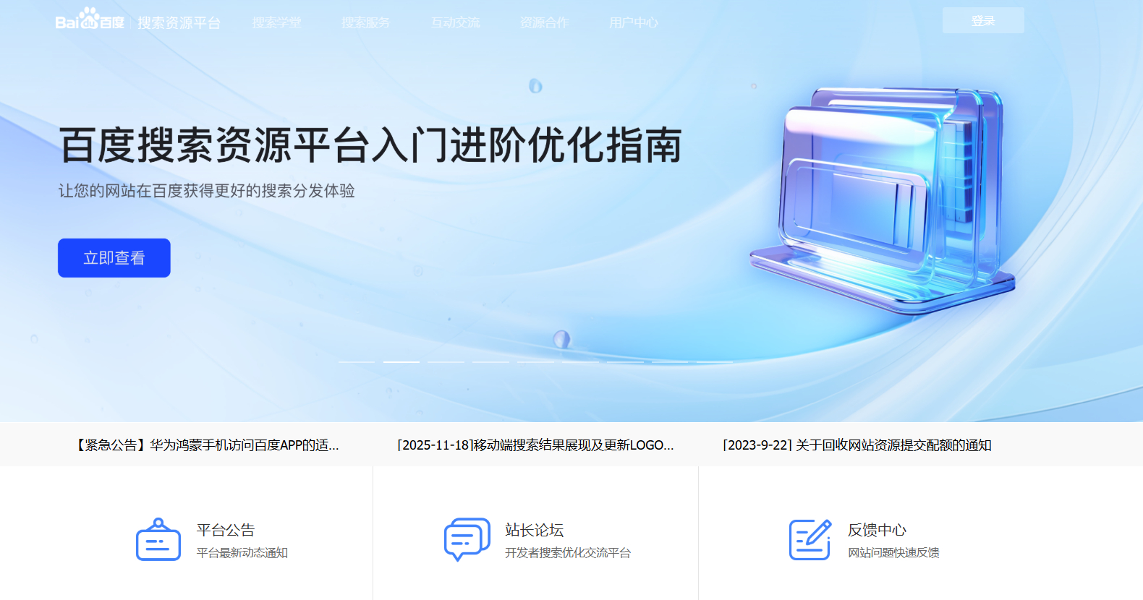Select the highlighted second carousel indicator

[401, 361]
